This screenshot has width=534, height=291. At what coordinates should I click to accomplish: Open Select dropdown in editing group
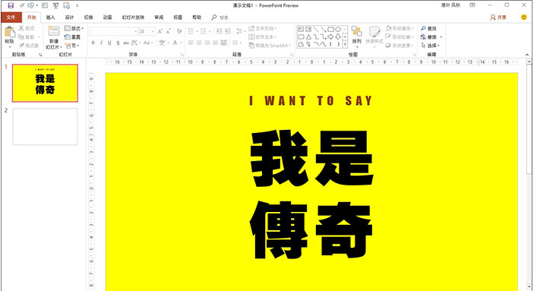(x=431, y=46)
